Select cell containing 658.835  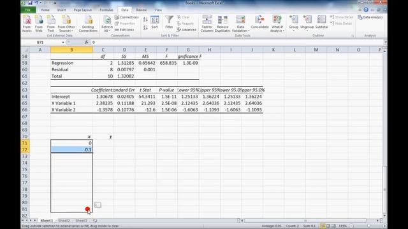pos(167,63)
